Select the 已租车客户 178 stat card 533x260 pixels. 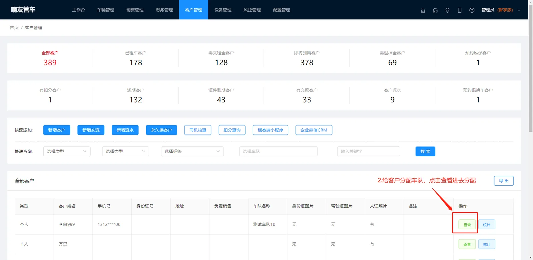pos(136,58)
